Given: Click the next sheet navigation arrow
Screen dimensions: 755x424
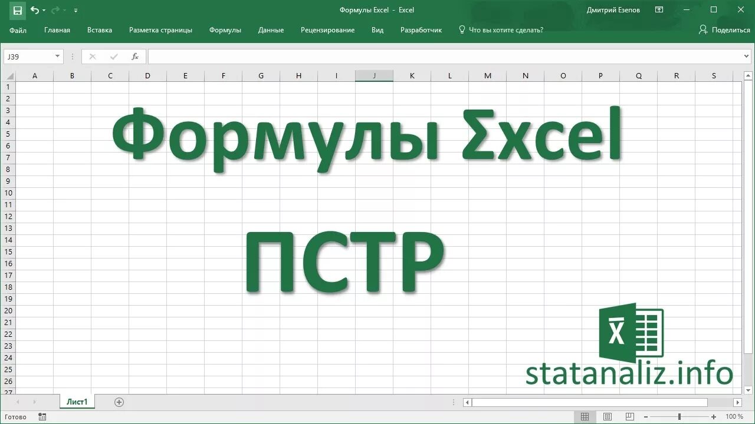Looking at the screenshot, I should point(34,402).
